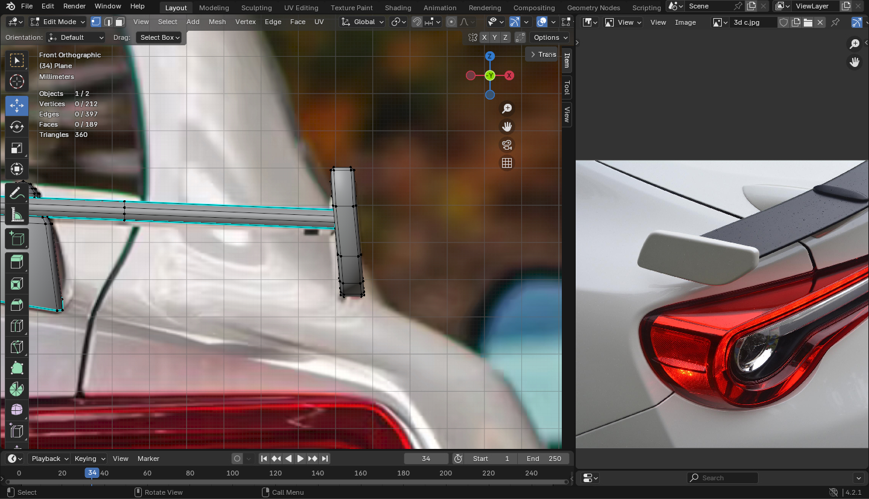Toggle timeline auto keying
Screen dimensions: 869x499
(237, 459)
